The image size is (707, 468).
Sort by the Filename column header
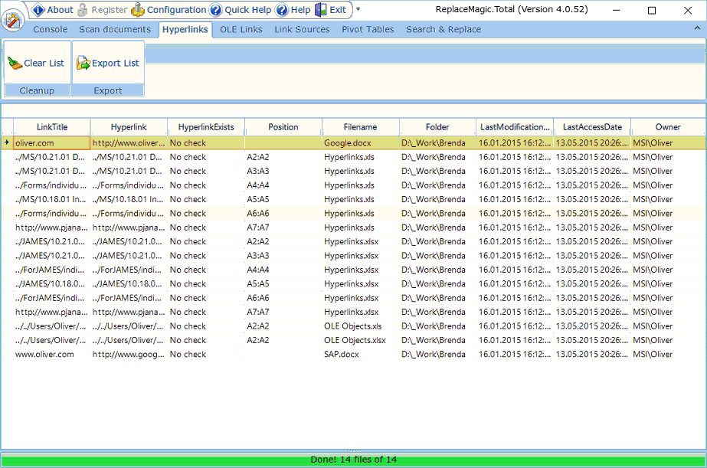point(360,127)
